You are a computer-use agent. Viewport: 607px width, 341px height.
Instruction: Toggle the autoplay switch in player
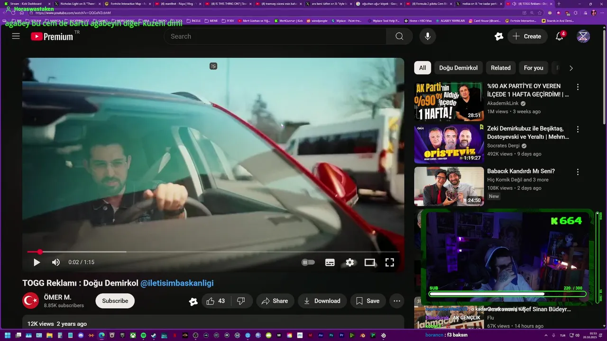coord(308,262)
